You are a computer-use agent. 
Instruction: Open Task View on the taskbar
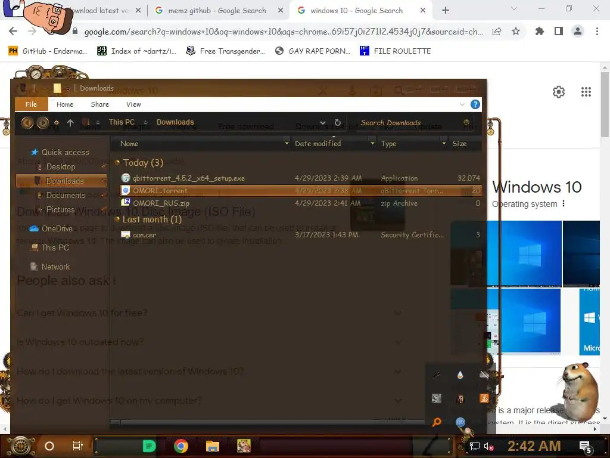tap(78, 446)
